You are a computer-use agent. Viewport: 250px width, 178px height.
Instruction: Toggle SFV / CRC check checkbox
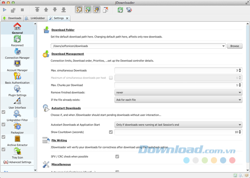coord(117,156)
